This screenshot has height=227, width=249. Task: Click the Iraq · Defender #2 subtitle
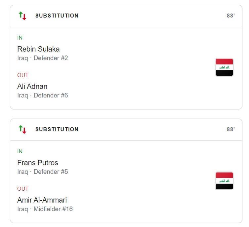(43, 58)
